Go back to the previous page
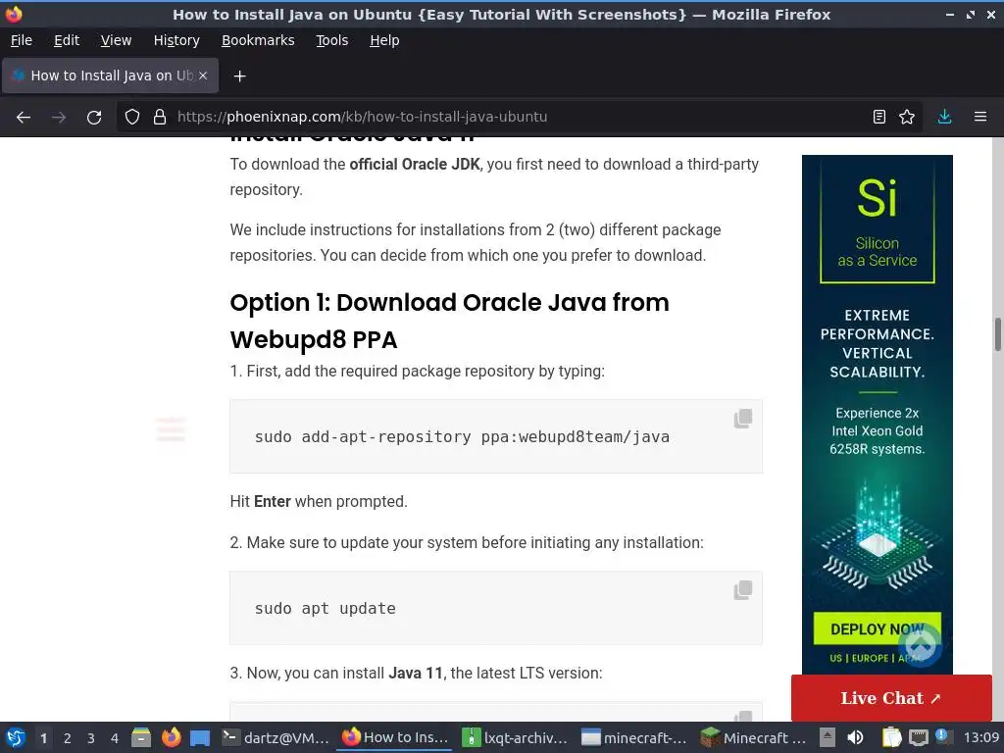Image resolution: width=1004 pixels, height=753 pixels. click(24, 118)
